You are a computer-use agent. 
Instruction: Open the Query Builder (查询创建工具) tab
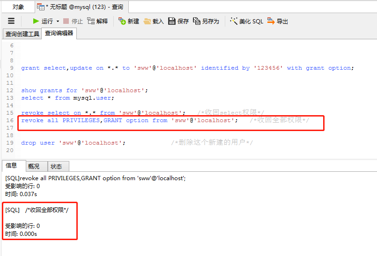pyautogui.click(x=22, y=34)
